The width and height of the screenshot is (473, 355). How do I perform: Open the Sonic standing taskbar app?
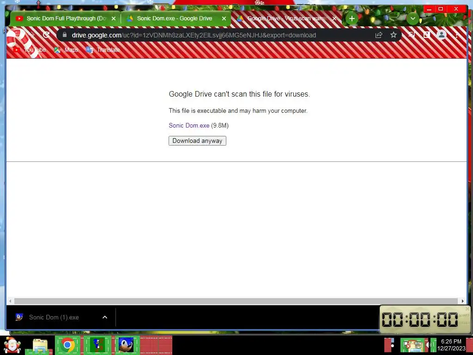tap(97, 345)
